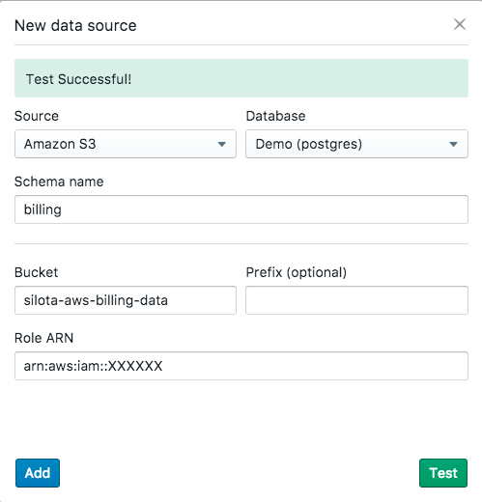Viewport: 482px width, 502px height.
Task: Close the New data source dialog
Action: (460, 24)
